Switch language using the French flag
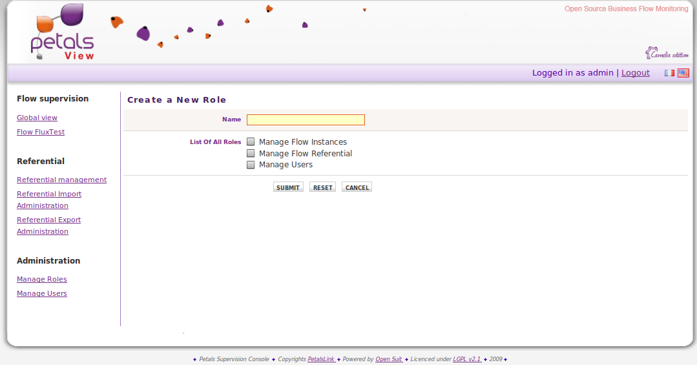Image resolution: width=697 pixels, height=365 pixels. tap(669, 73)
